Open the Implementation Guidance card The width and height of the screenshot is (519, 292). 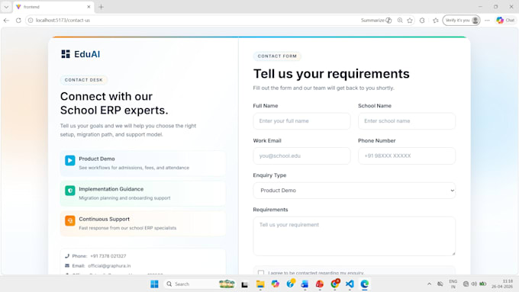pyautogui.click(x=143, y=194)
